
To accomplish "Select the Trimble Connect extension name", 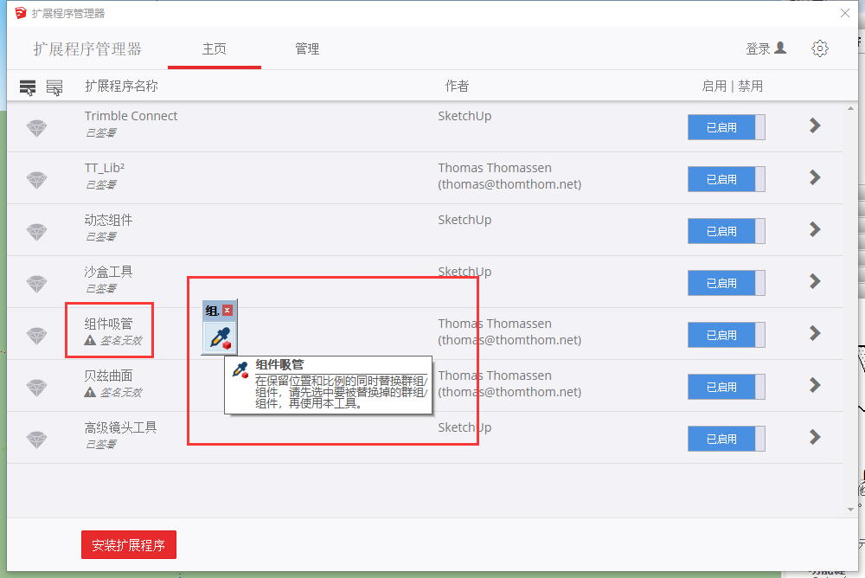I will point(131,116).
